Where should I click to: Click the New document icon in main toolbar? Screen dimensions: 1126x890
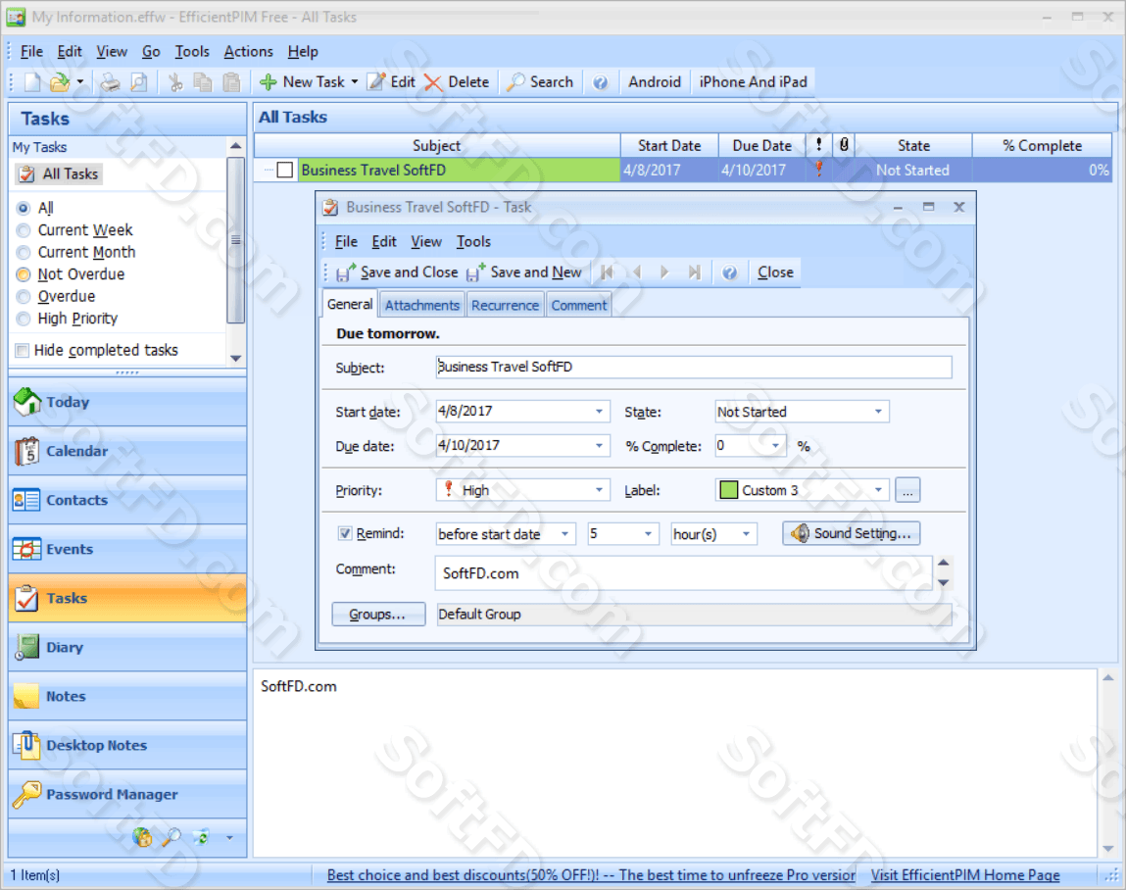coord(32,82)
